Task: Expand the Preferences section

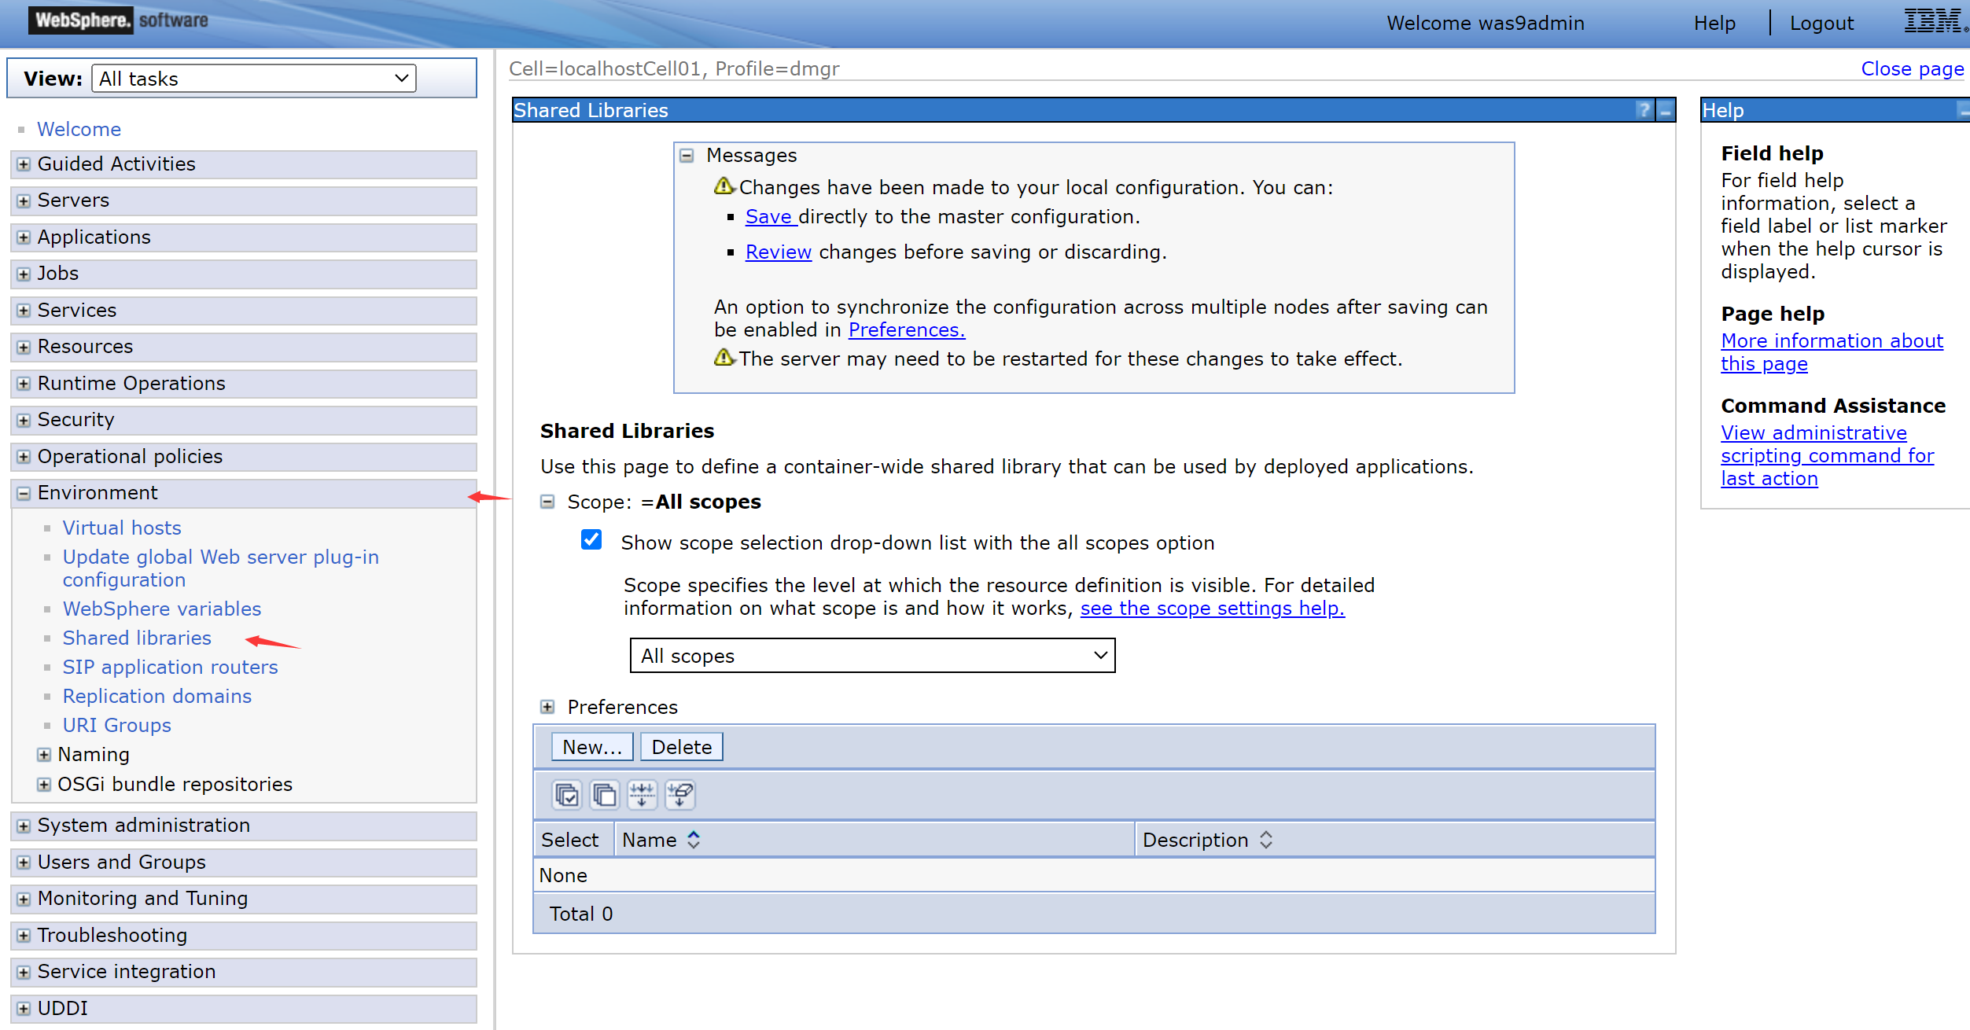Action: (x=547, y=707)
